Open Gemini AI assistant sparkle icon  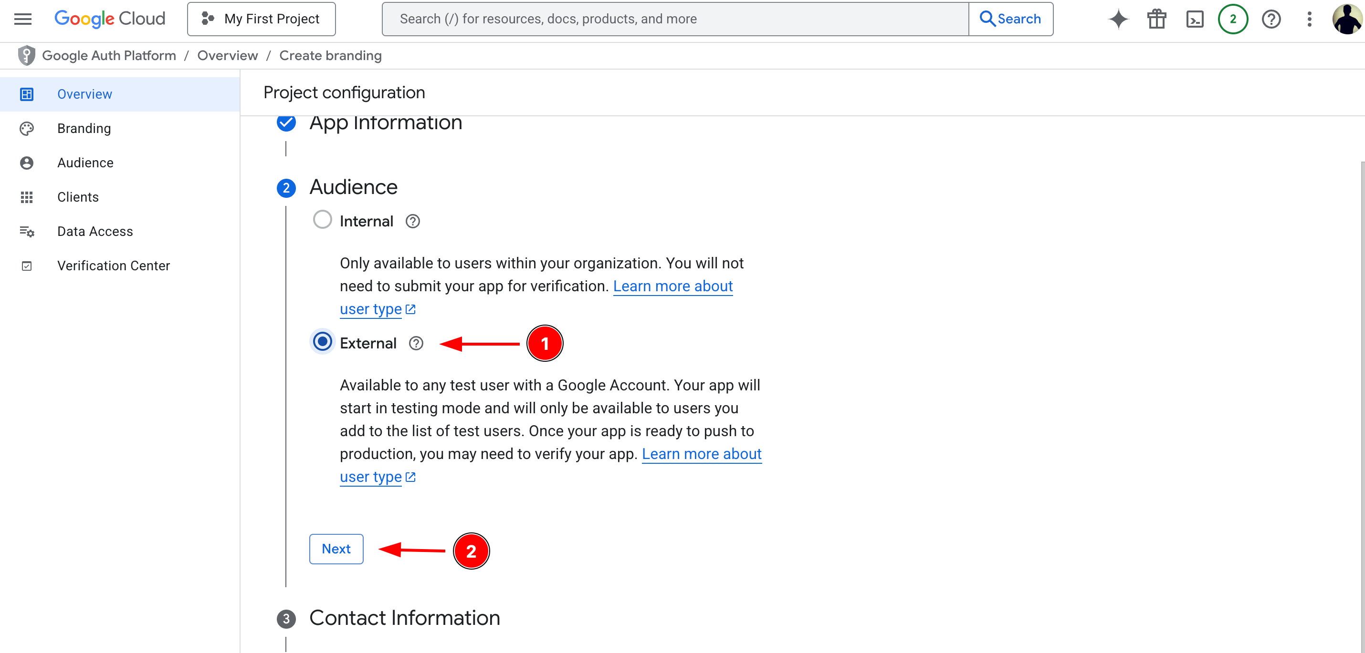click(x=1118, y=19)
